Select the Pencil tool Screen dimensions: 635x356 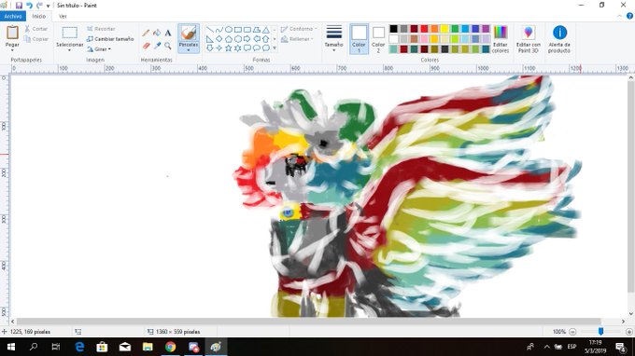click(146, 34)
